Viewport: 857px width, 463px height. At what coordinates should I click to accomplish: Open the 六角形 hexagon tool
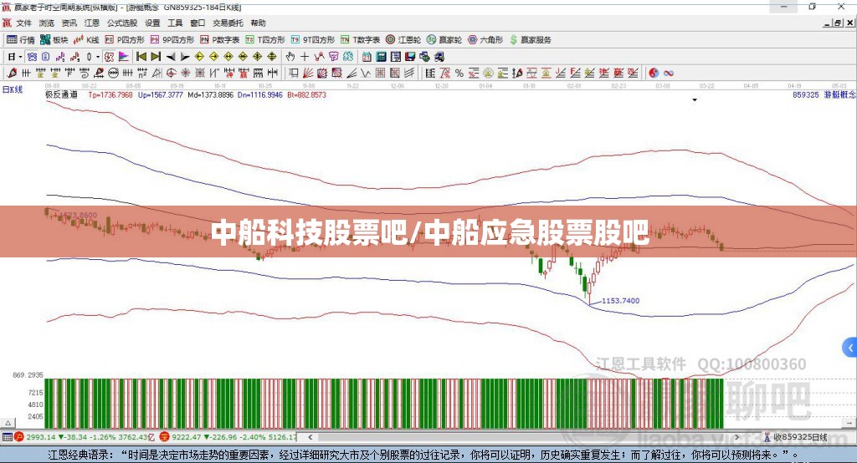485,40
